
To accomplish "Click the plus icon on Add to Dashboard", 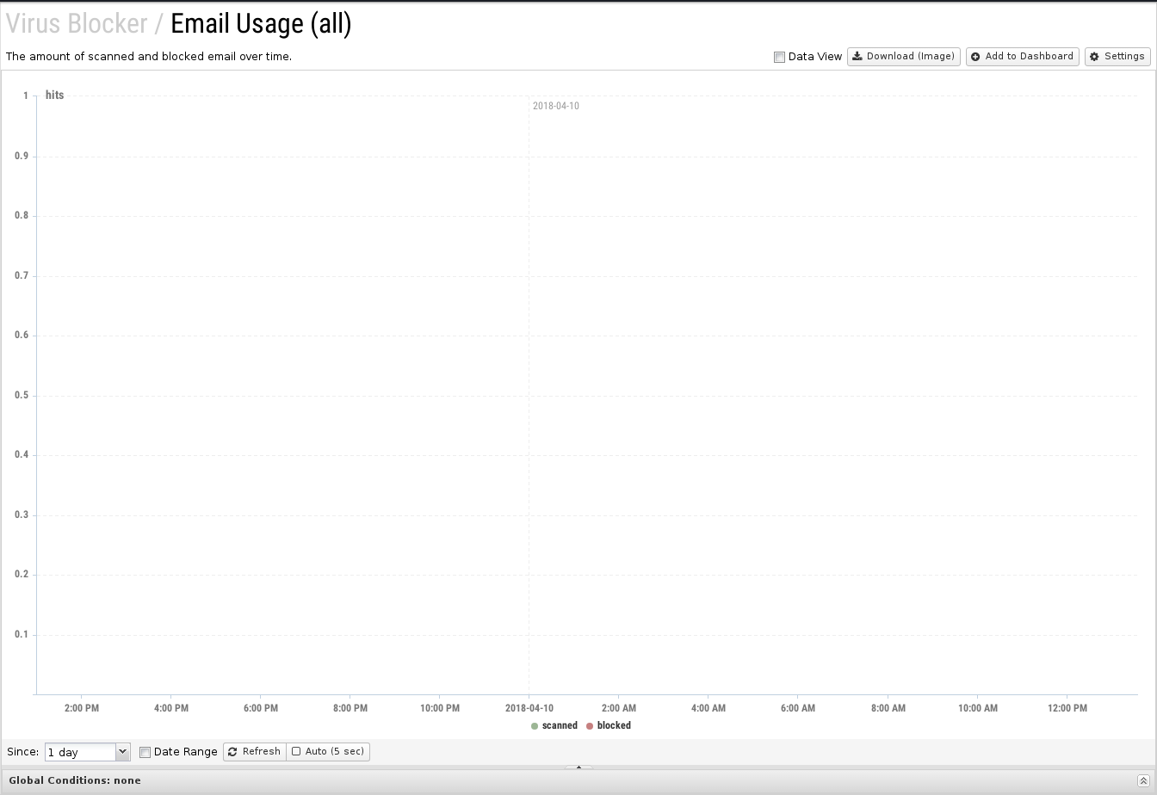I will coord(975,57).
